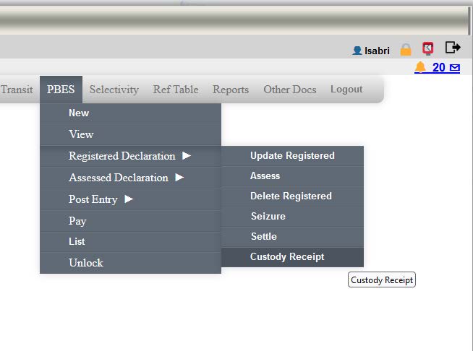Select Unlock in the PBES menu

click(x=86, y=263)
